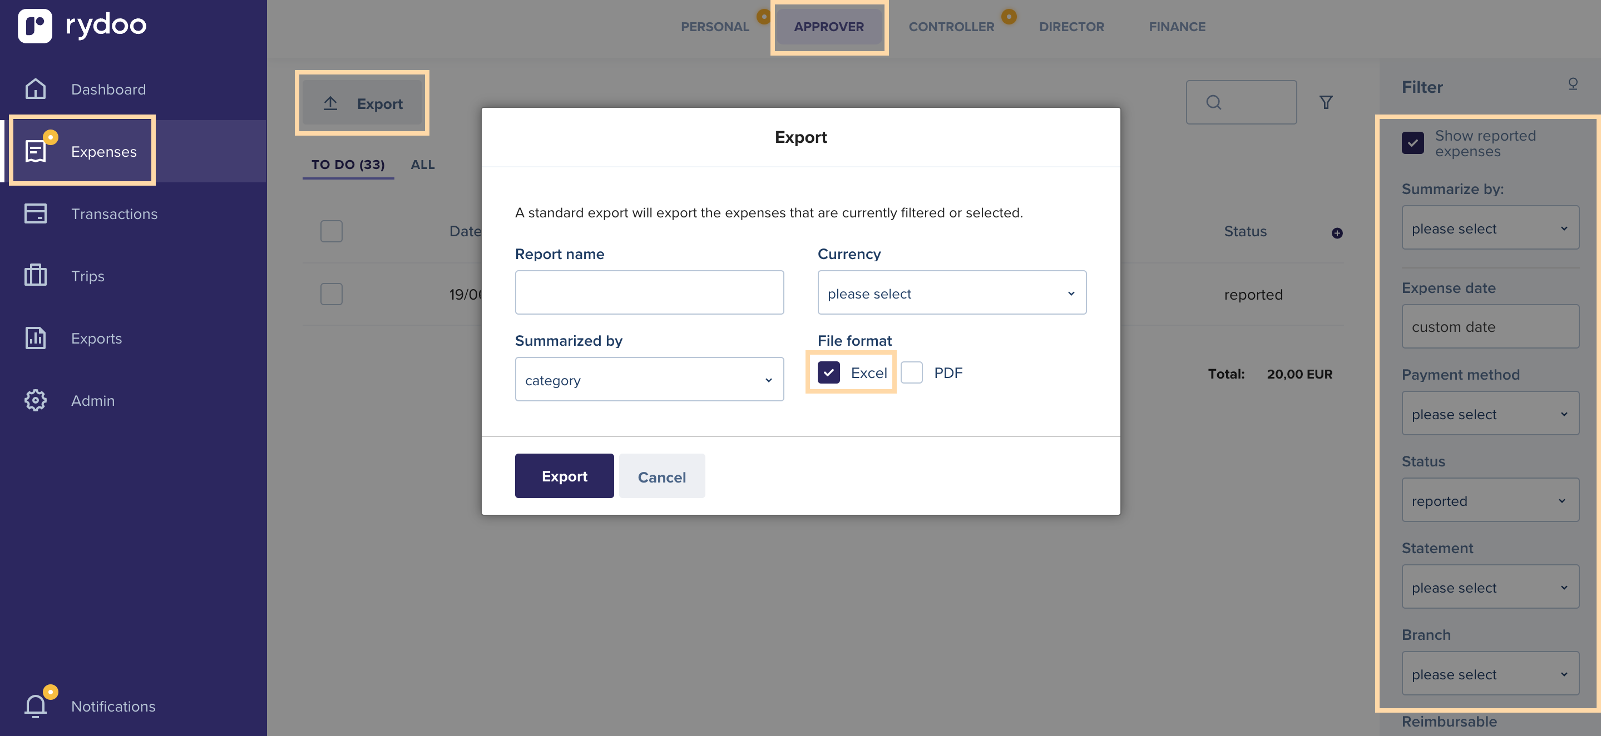
Task: Uncheck the Excel file format checkbox
Action: point(828,372)
